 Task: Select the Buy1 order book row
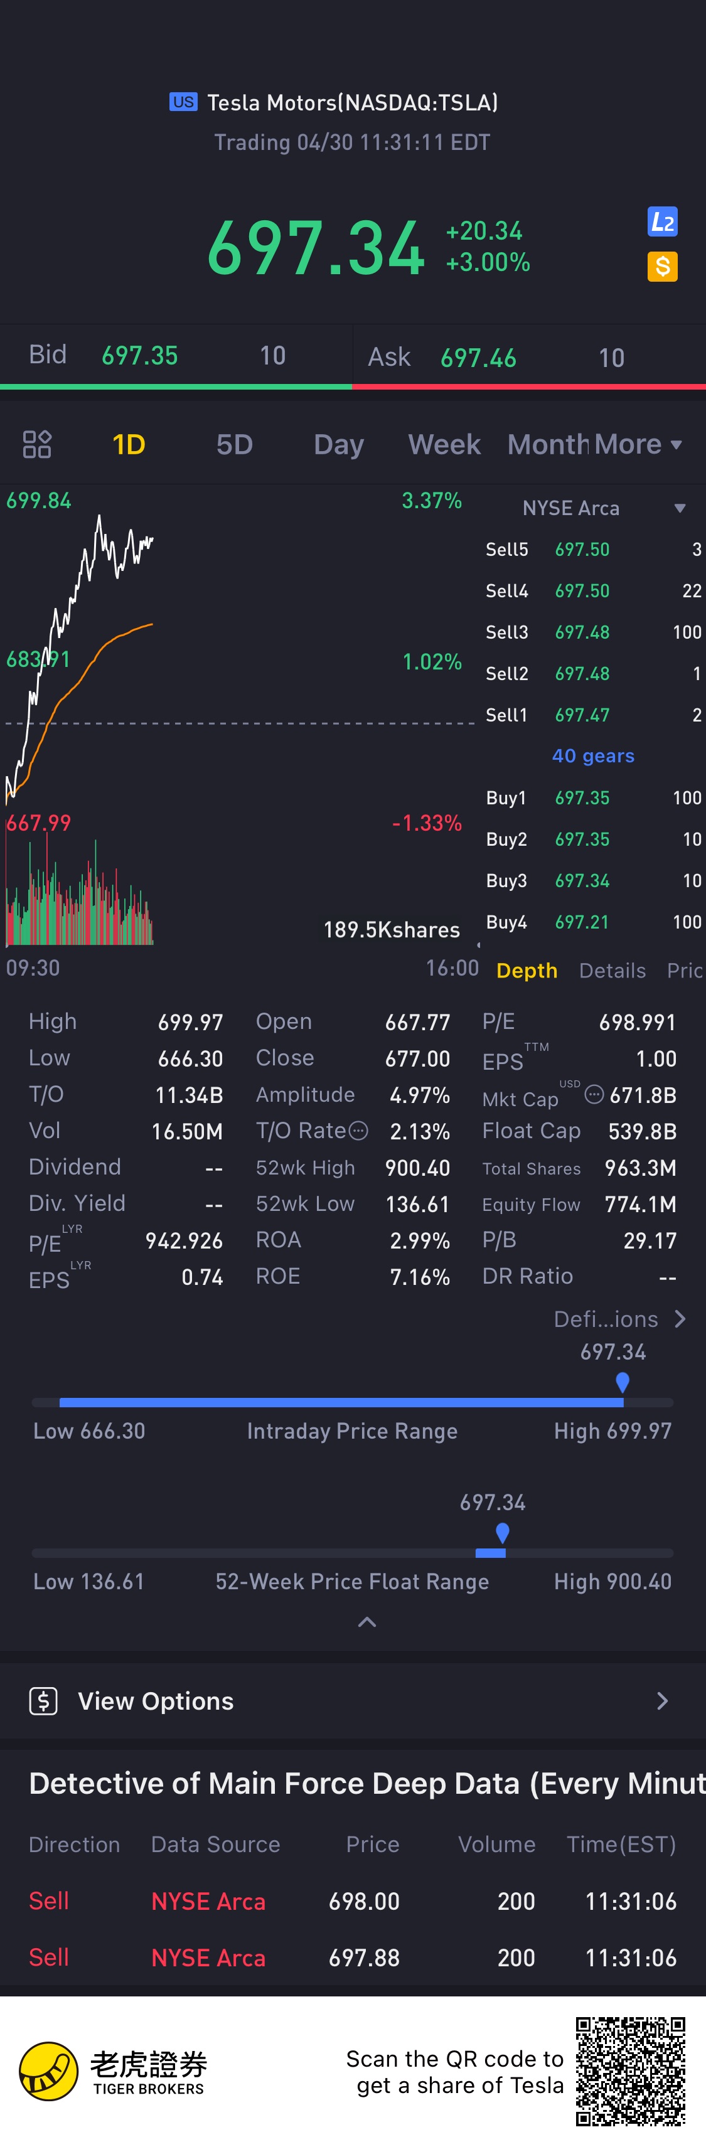[x=594, y=797]
